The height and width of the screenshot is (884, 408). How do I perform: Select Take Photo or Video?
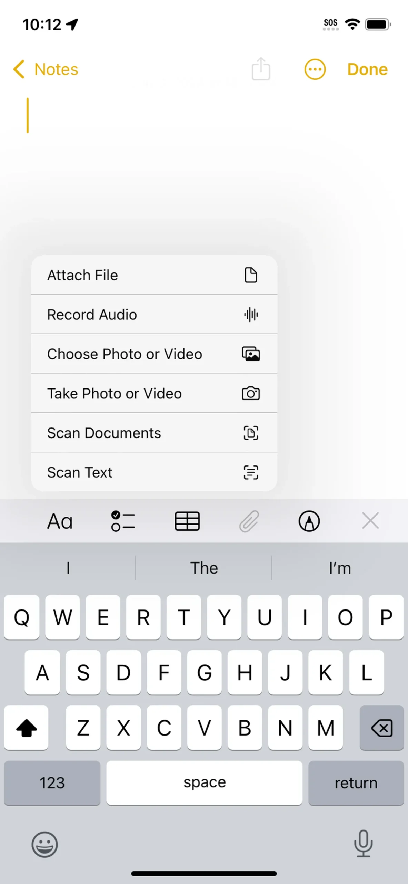coord(154,393)
